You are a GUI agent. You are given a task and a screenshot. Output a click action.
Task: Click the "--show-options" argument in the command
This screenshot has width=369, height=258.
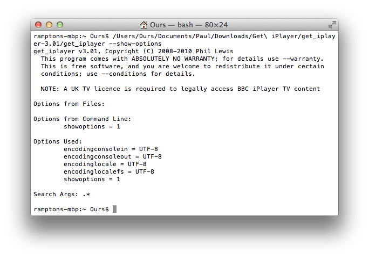click(134, 44)
